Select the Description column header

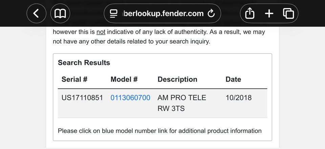177,80
